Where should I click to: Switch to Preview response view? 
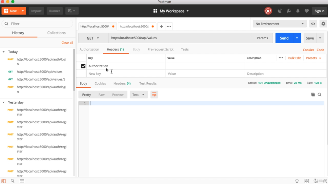[118, 95]
